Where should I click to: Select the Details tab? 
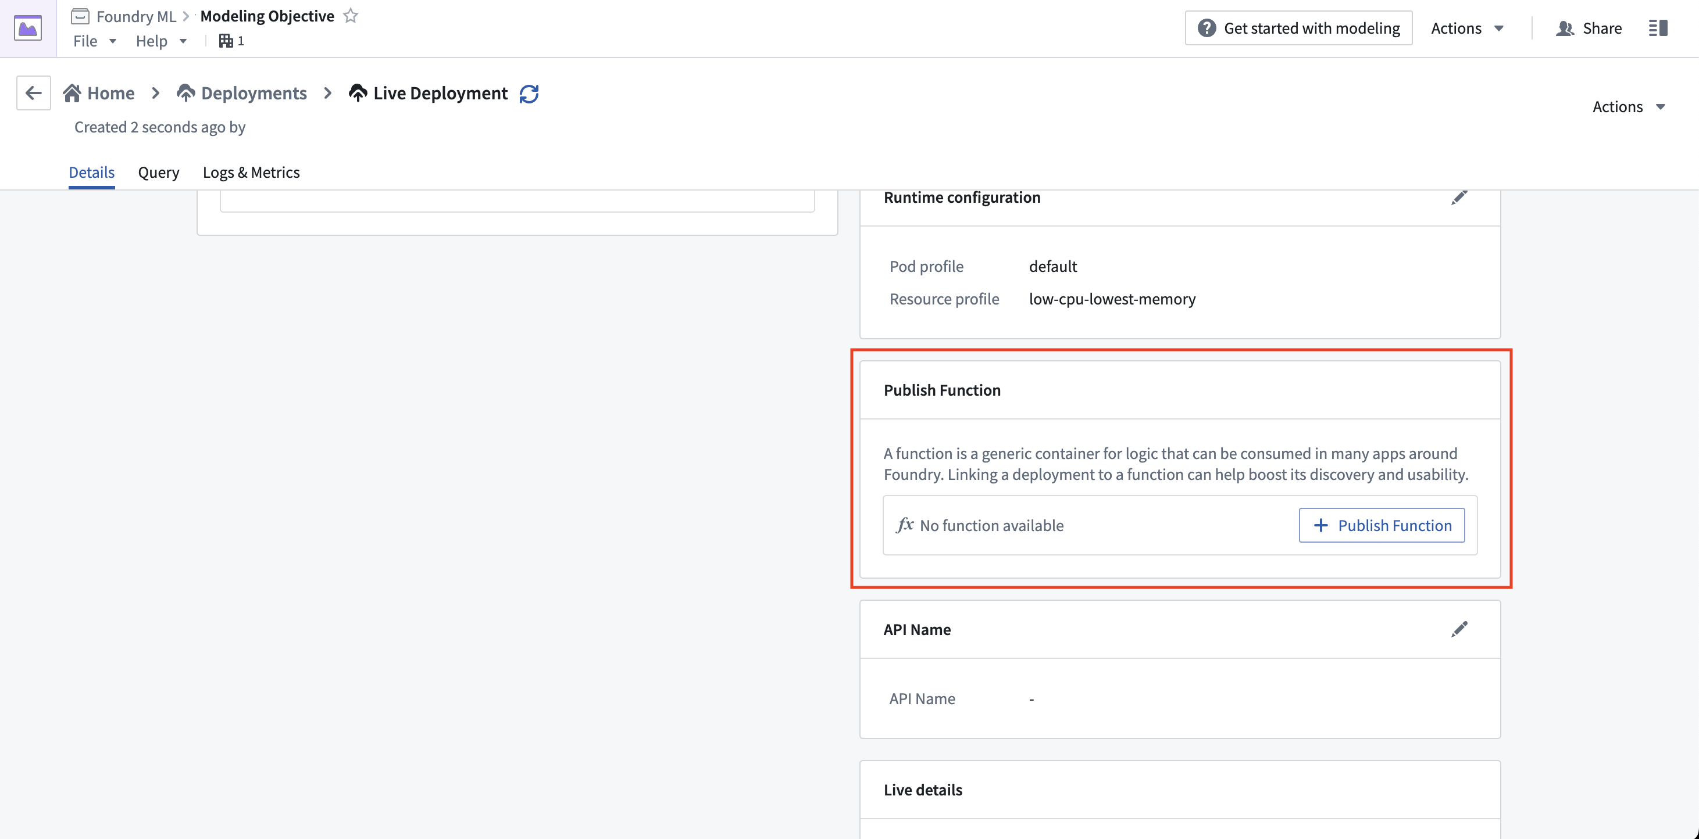(x=92, y=172)
